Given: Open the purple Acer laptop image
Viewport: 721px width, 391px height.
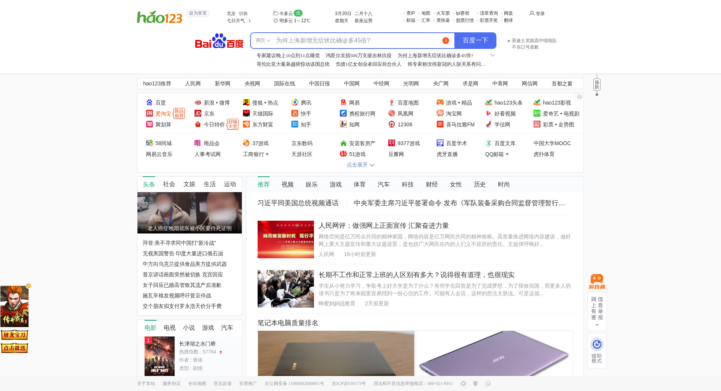Looking at the screenshot, I should pos(494,353).
